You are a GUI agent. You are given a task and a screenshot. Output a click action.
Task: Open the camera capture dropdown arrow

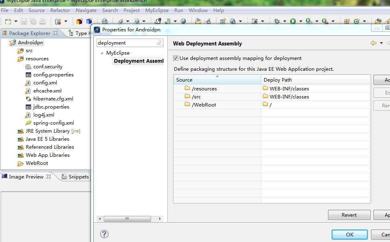pyautogui.click(x=262, y=21)
